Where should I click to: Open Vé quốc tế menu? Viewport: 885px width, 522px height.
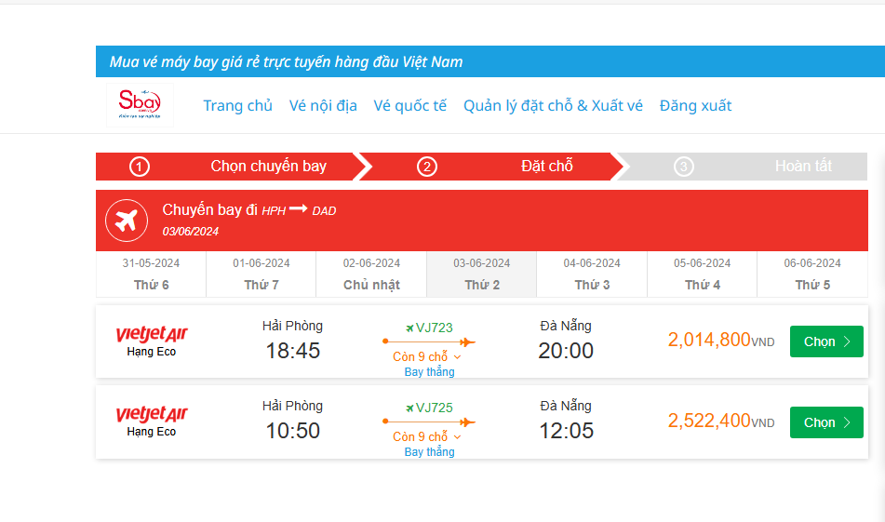tap(410, 106)
